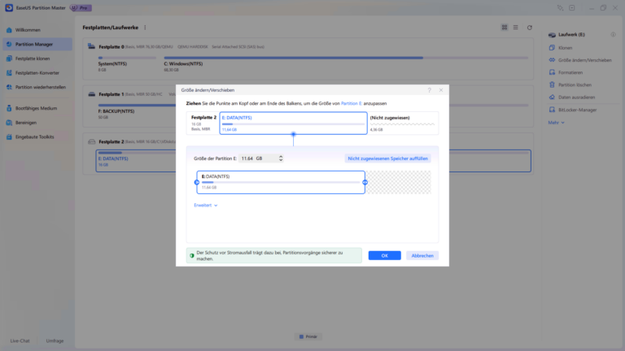The height and width of the screenshot is (351, 625).
Task: Open BitLocker-Manager in right panel
Action: click(x=577, y=110)
